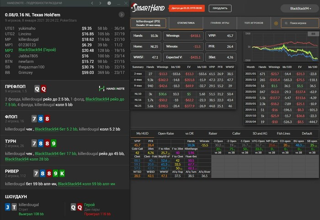Click BlackStack94 (Герой) in player list
Screen dimensions: 320x220
37,50
